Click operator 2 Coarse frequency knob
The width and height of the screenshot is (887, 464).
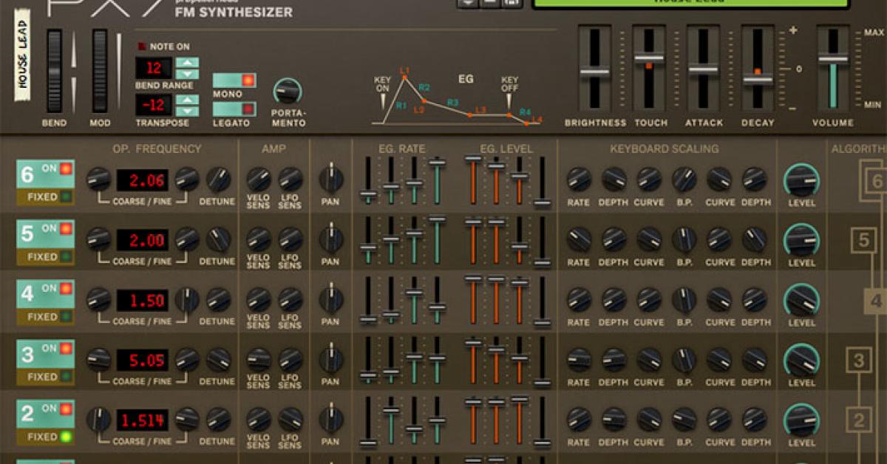pos(98,419)
